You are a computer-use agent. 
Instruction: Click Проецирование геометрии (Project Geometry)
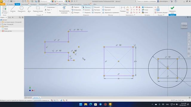click(64, 10)
